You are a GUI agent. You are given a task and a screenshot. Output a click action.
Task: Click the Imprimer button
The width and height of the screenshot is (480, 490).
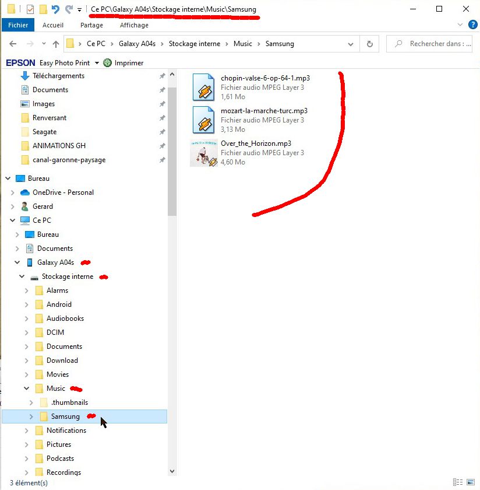click(x=123, y=63)
